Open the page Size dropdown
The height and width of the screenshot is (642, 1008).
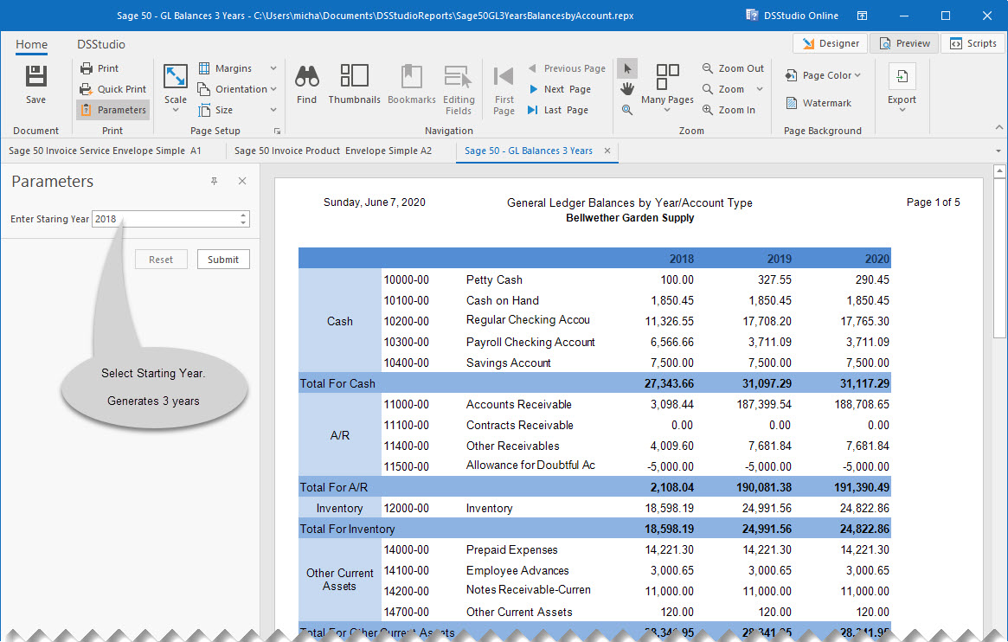pos(237,110)
